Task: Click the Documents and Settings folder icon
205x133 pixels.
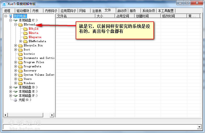Action: coord(20,58)
